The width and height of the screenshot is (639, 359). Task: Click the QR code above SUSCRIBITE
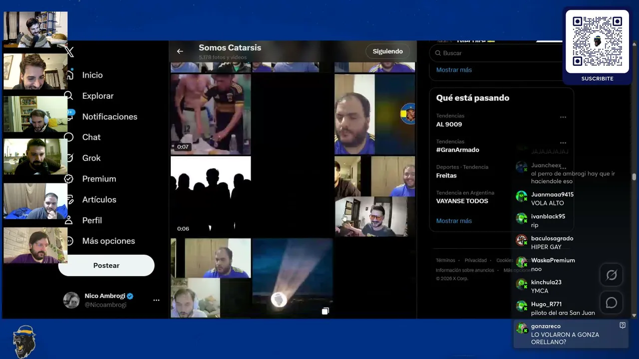[x=597, y=41]
